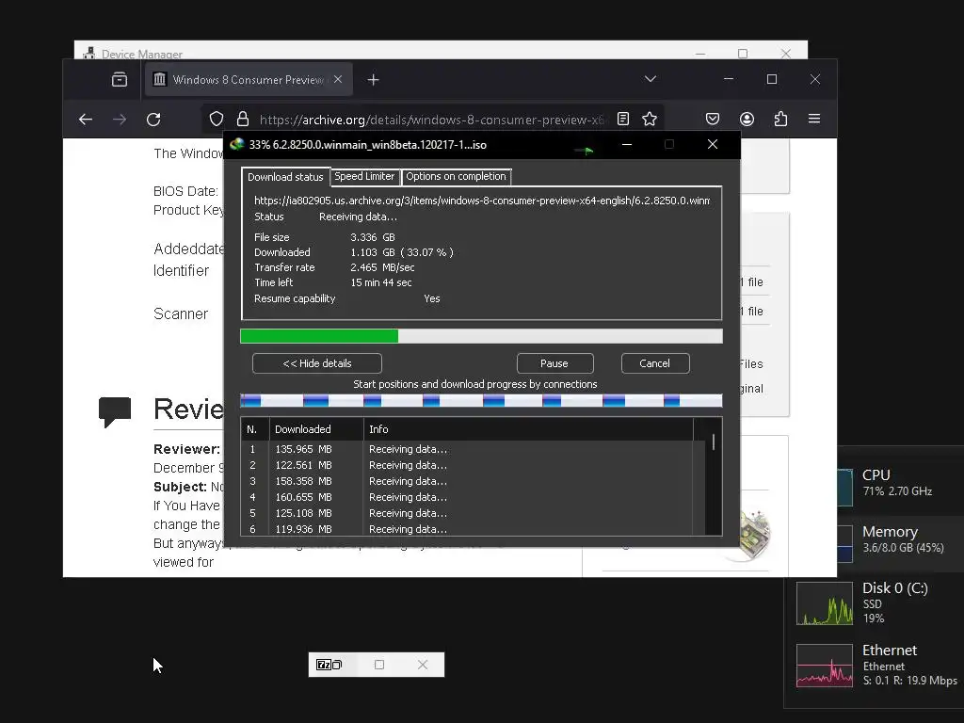Viewport: 964px width, 723px height.
Task: Click the download URL text in IDM
Action: tap(482, 201)
